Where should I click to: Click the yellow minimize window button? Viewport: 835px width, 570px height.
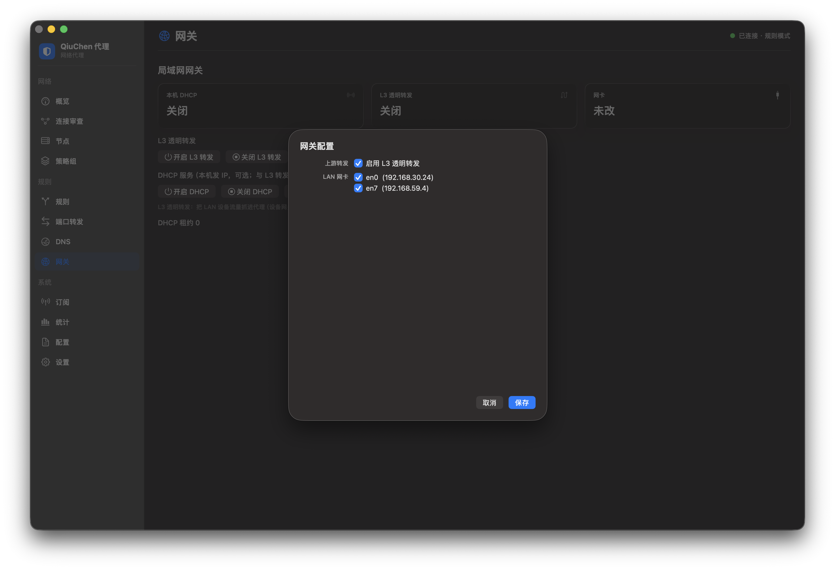pyautogui.click(x=51, y=29)
